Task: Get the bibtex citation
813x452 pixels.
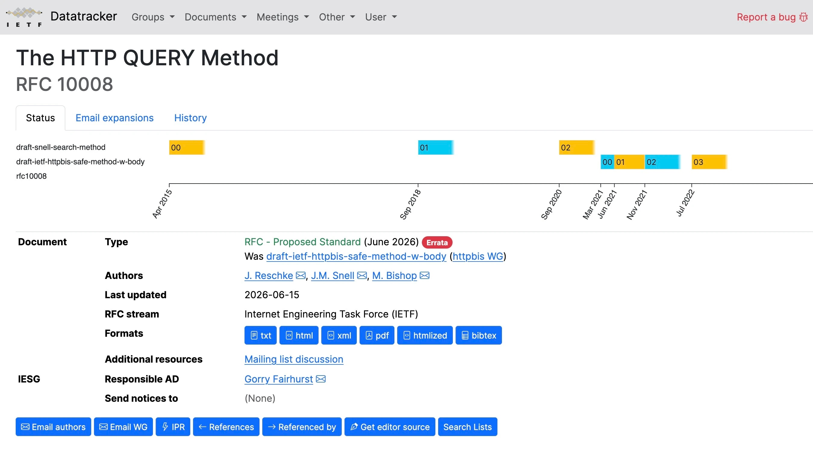Action: click(x=478, y=335)
